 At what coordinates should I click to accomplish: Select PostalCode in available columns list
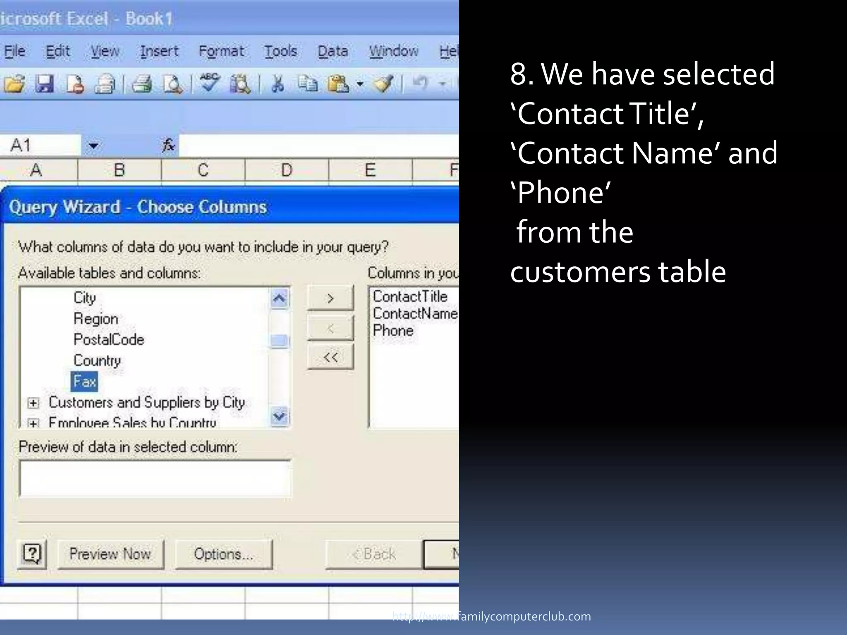pos(109,339)
